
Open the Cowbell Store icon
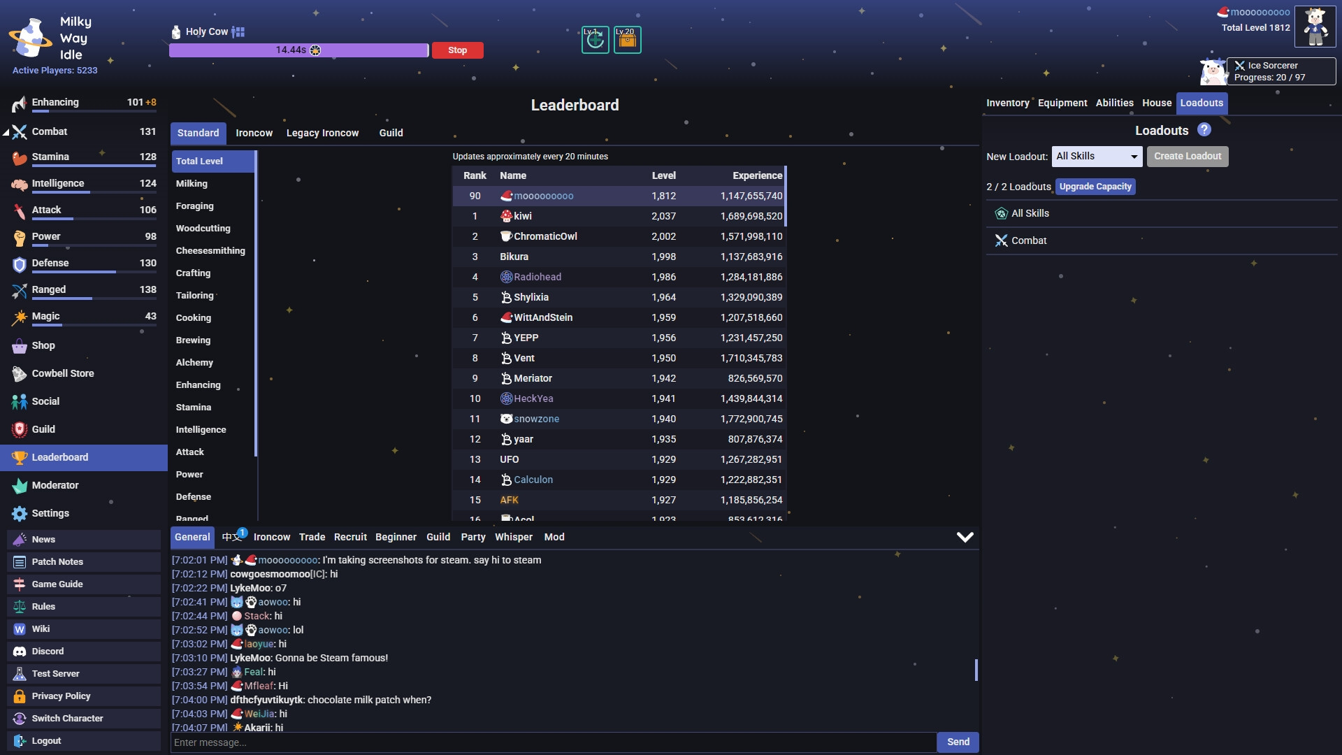tap(20, 373)
